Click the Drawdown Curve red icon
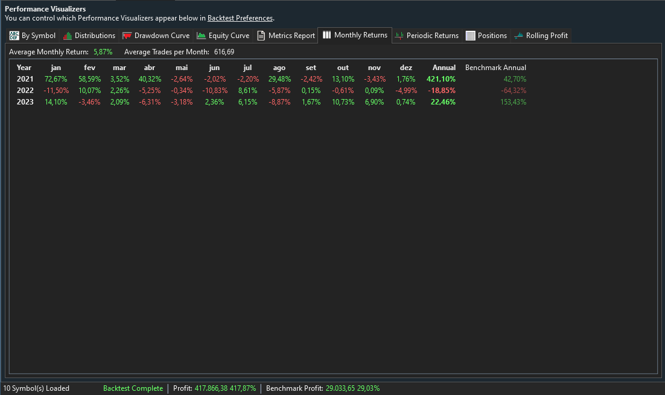Screen dimensions: 665x395 [127, 36]
